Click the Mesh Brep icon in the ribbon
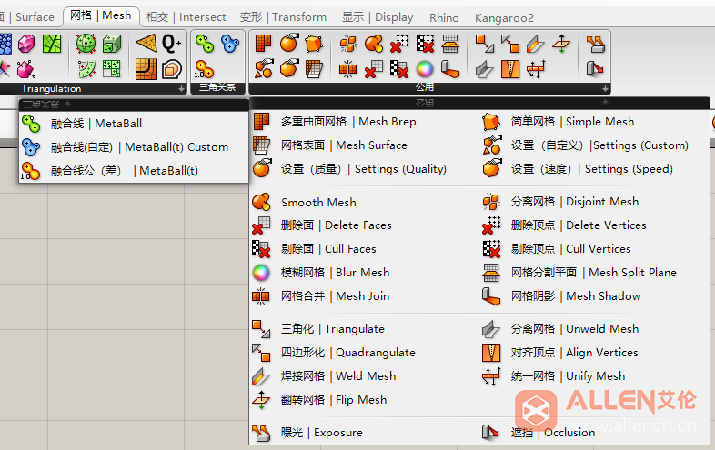This screenshot has width=715, height=450. (x=264, y=44)
